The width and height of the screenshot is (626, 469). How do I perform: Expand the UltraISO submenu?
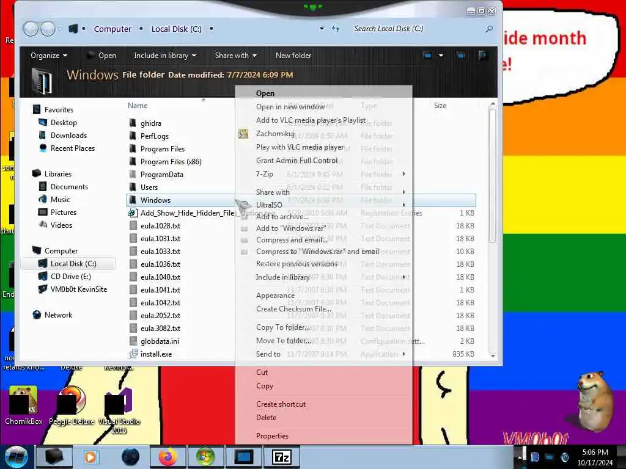403,205
